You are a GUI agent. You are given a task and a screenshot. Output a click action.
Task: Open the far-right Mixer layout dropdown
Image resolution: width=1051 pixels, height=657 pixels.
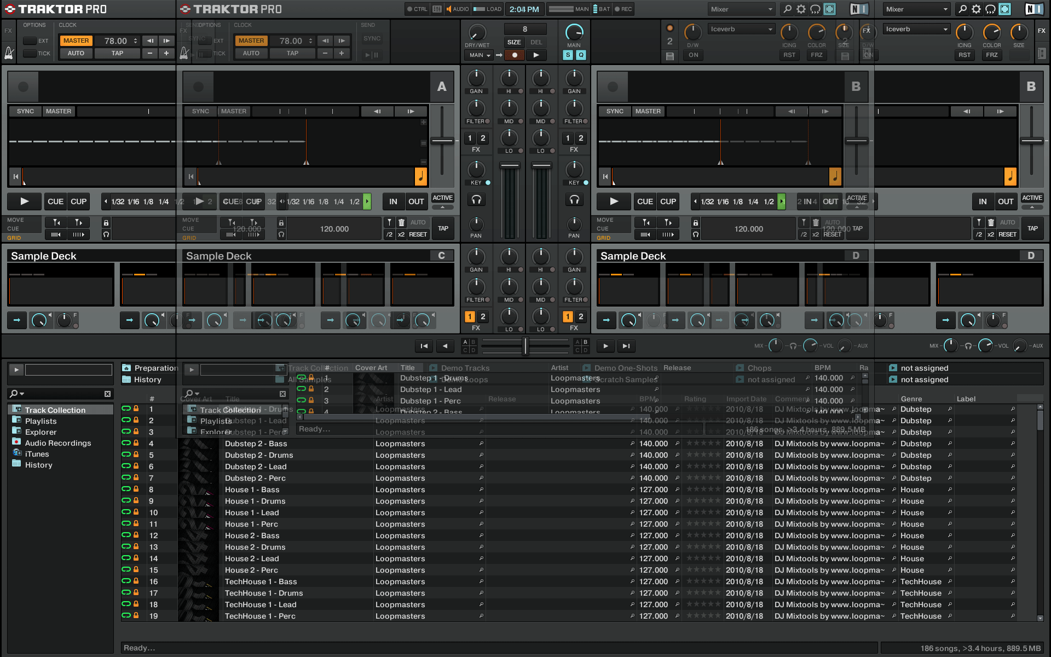point(916,9)
